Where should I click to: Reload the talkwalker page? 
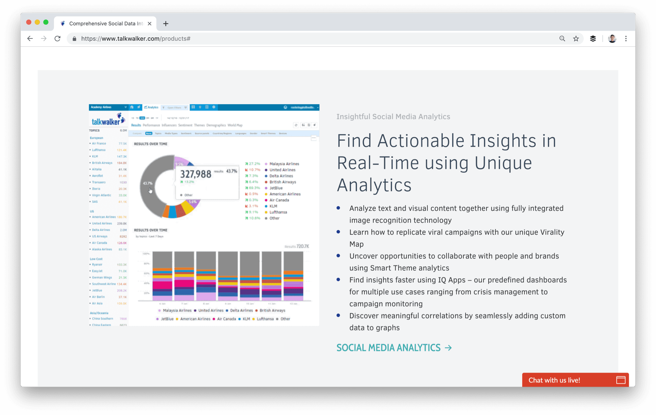pos(57,39)
